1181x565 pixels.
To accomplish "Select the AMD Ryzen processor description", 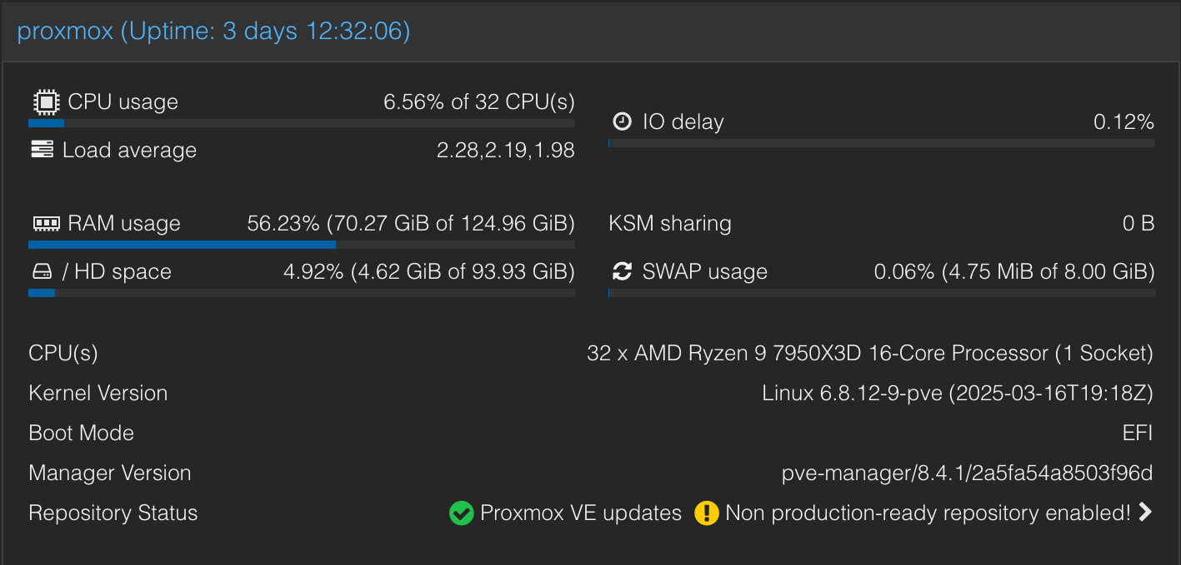I will click(x=870, y=354).
